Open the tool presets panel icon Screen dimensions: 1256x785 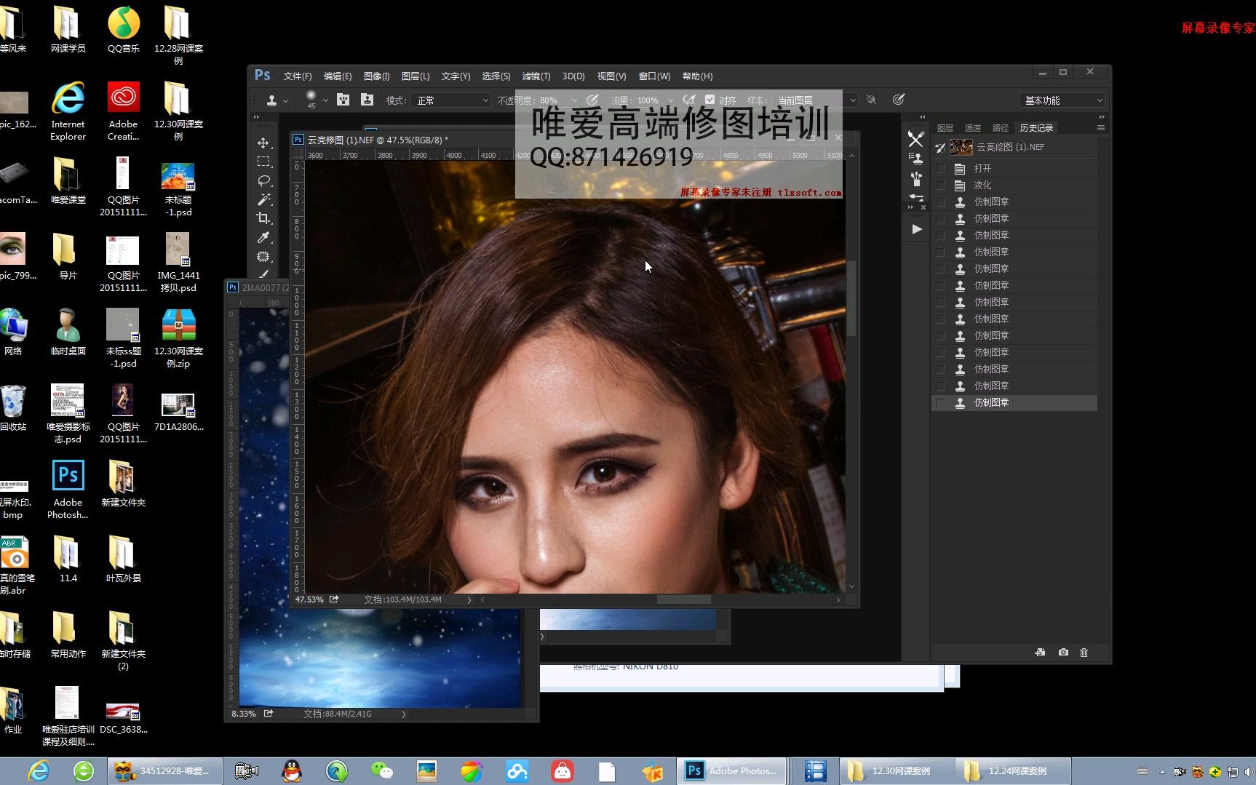915,138
